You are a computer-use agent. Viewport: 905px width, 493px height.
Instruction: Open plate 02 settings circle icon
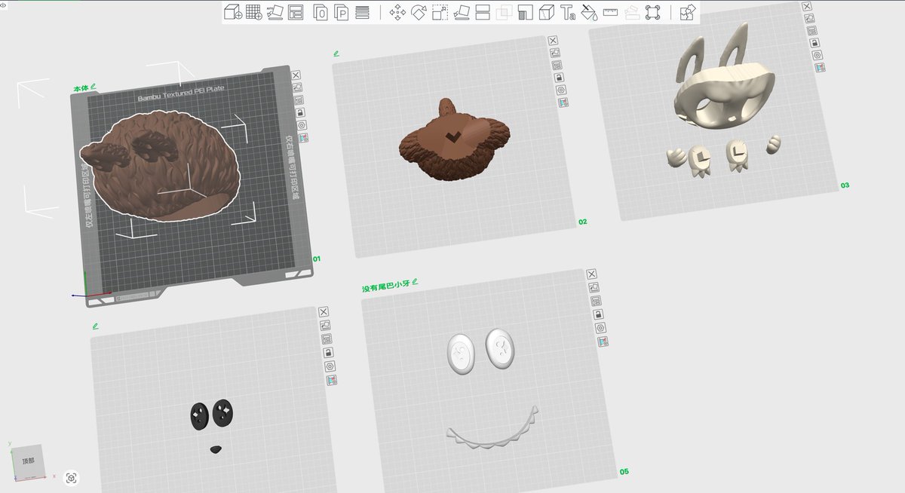(x=560, y=90)
